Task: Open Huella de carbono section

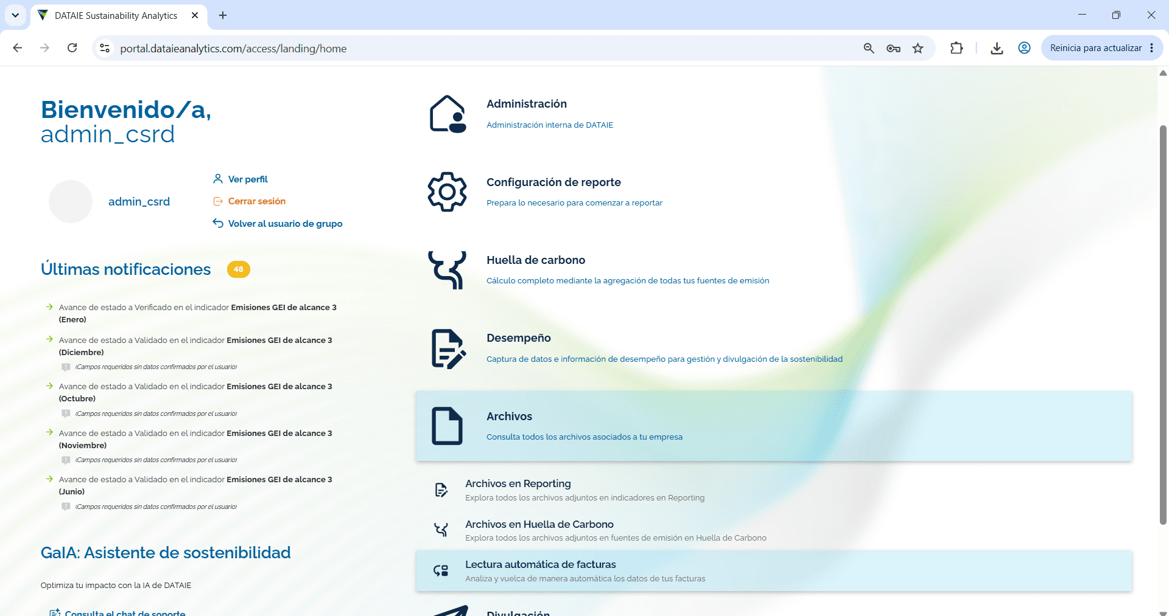Action: coord(536,260)
